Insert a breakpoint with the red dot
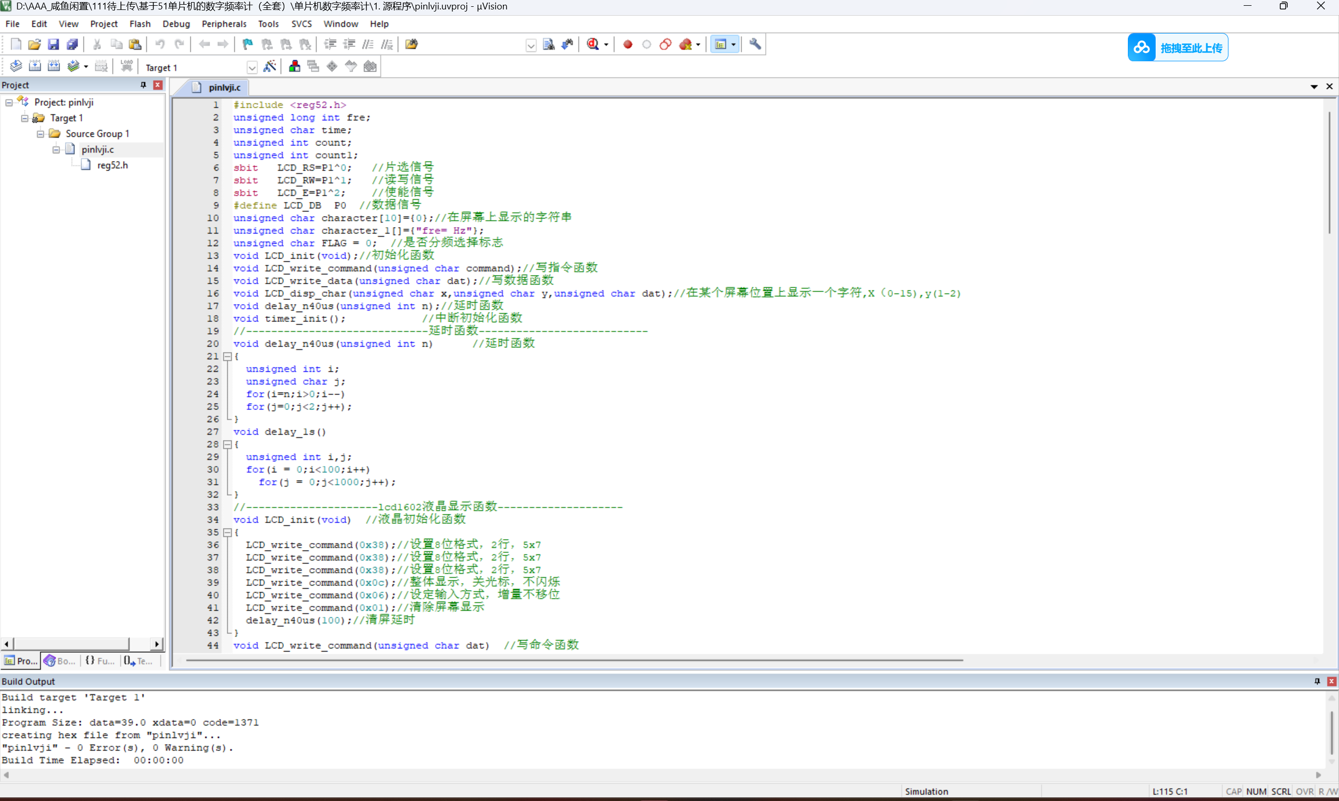This screenshot has height=801, width=1339. 628,45
